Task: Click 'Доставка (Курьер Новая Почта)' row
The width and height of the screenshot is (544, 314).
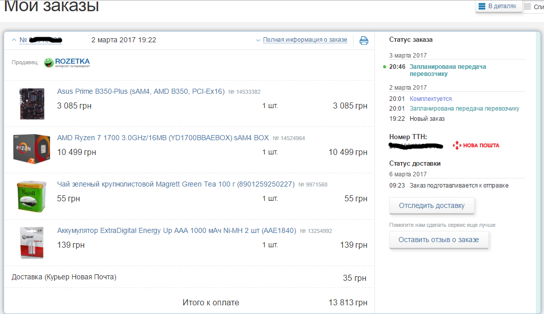Action: click(x=189, y=277)
